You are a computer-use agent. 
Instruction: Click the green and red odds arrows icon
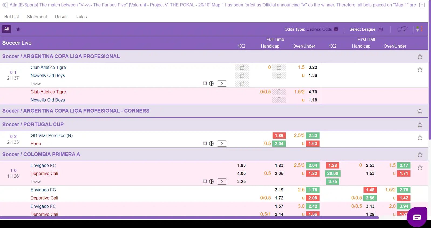click(419, 29)
